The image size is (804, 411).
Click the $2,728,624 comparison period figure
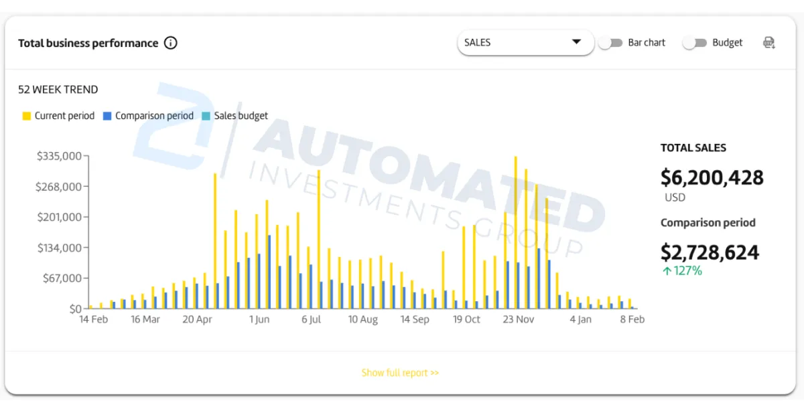pos(710,252)
